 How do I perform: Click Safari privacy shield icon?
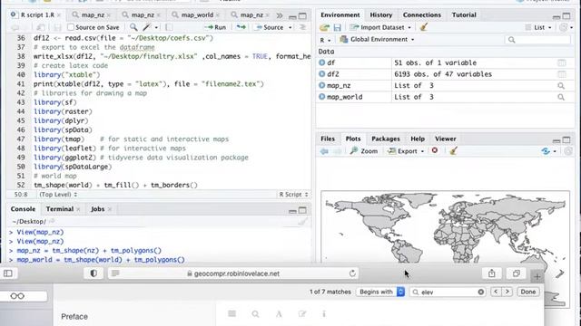(x=94, y=273)
